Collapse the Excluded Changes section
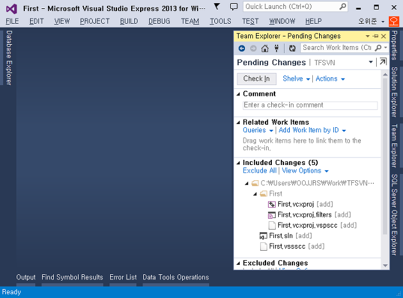 coord(238,263)
